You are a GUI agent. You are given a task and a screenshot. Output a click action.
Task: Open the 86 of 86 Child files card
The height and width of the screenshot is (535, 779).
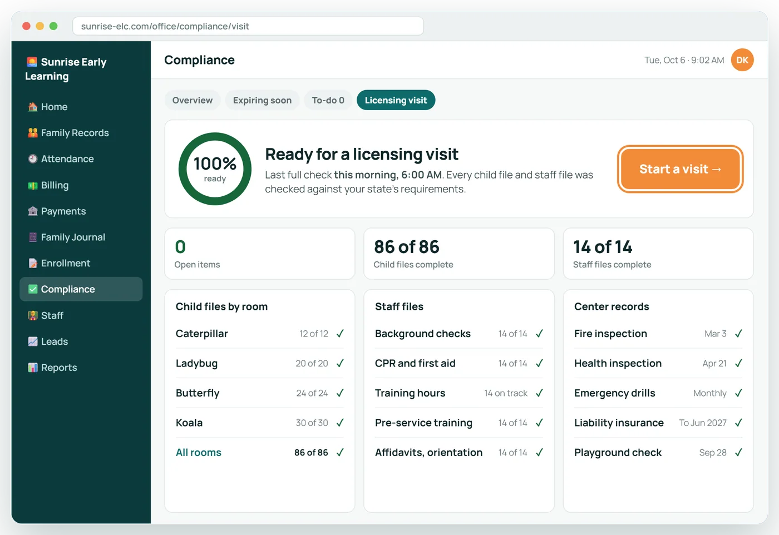[459, 254]
